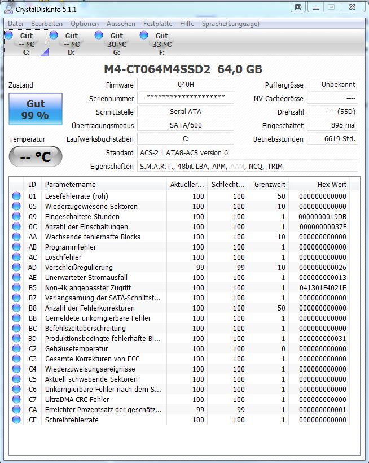Click hex value 0000000019DB
Viewport: 369px width, 463px height.
pyautogui.click(x=322, y=216)
